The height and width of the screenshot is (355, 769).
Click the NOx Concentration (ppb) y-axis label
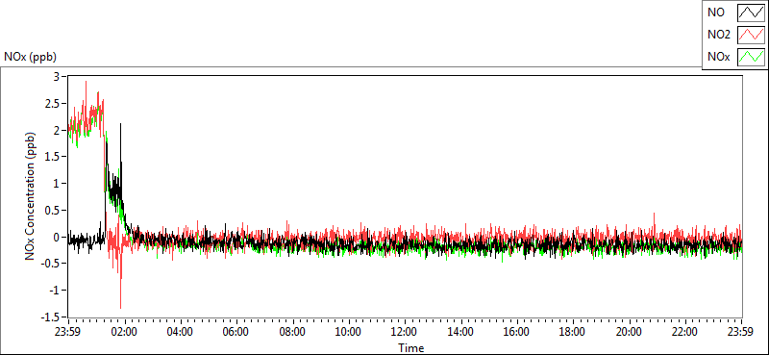tap(31, 194)
